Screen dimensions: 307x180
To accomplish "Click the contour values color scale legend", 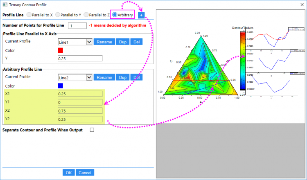I will (243, 61).
